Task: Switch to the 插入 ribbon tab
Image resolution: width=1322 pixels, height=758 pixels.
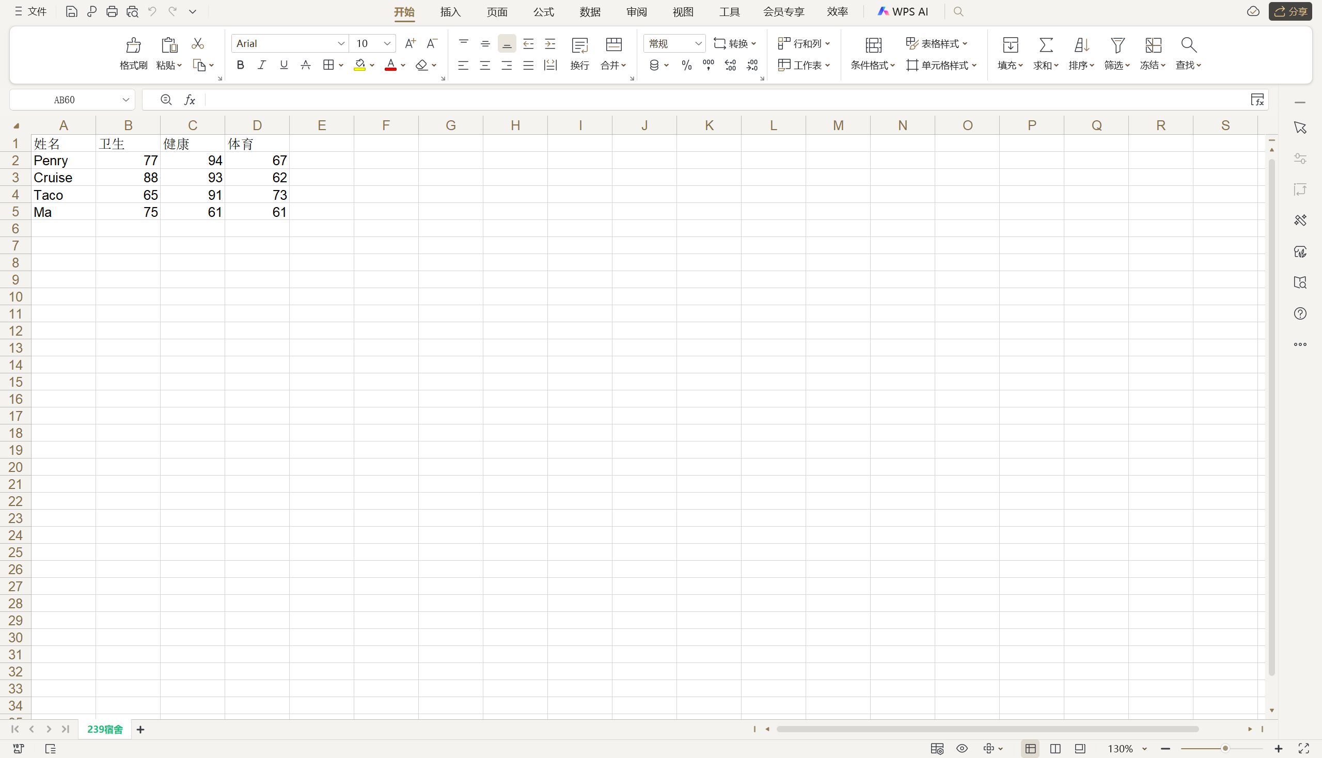Action: coord(450,11)
